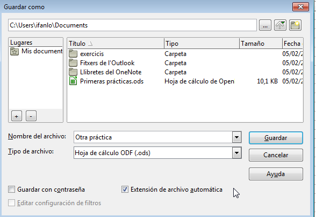Screen dimensions: 316x217
Task: Sort files by the Tamaño column header
Action: click(x=261, y=44)
